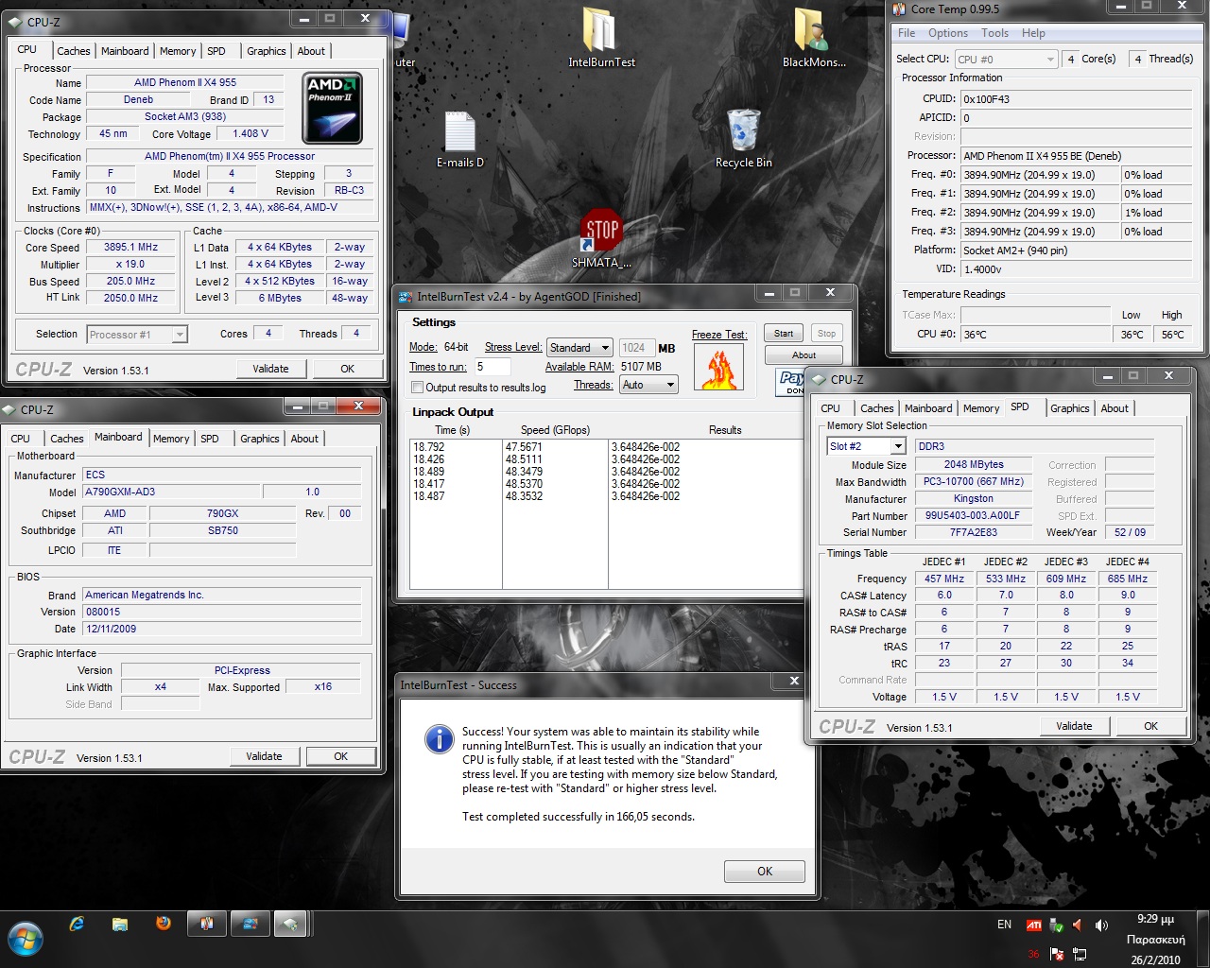The image size is (1210, 968).
Task: Click the motherboard model A790GXM-AD3
Action: 171,493
